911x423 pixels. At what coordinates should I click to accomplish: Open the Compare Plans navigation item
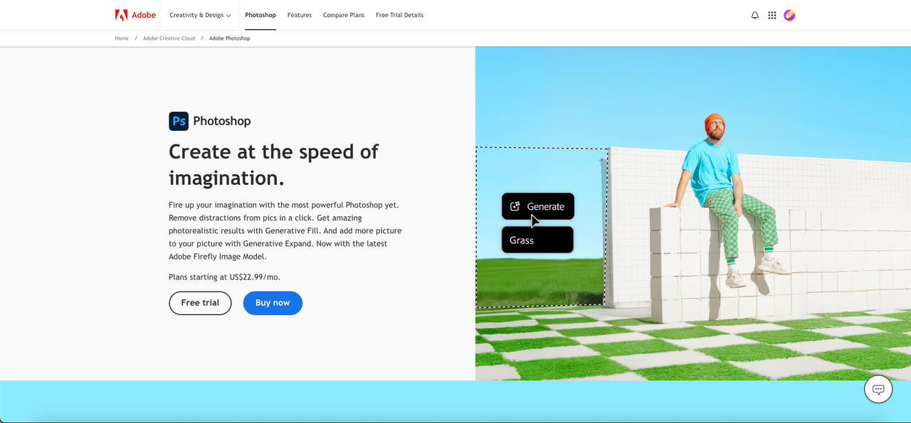coord(344,15)
